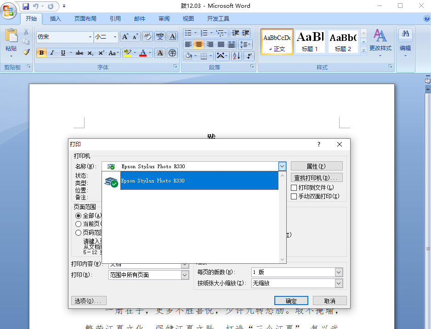Collapse the printer name dropdown arrow
431x329 pixels.
tap(283, 166)
